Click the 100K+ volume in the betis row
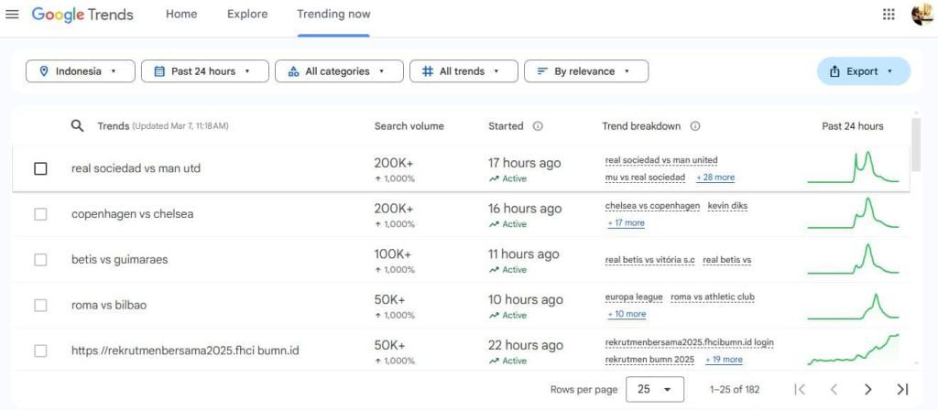This screenshot has width=938, height=410. click(x=392, y=254)
